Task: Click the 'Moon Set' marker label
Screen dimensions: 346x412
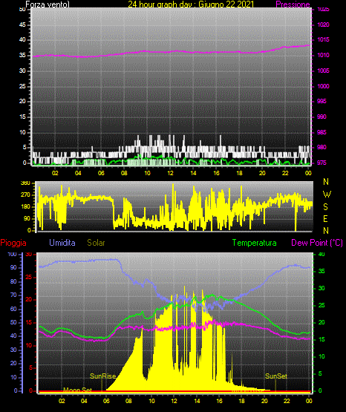Action: (77, 390)
